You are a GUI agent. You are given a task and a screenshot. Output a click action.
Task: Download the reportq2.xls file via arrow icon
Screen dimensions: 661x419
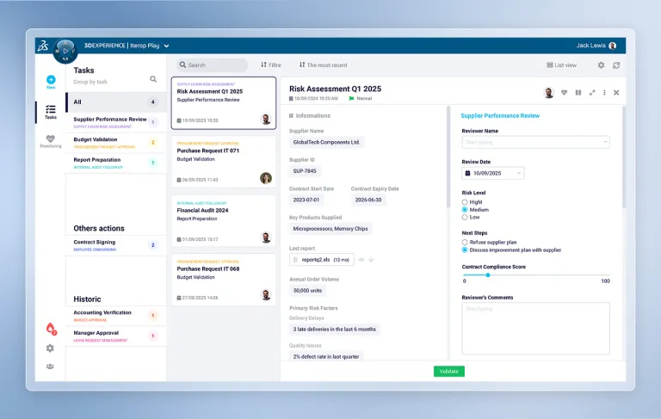pyautogui.click(x=371, y=259)
